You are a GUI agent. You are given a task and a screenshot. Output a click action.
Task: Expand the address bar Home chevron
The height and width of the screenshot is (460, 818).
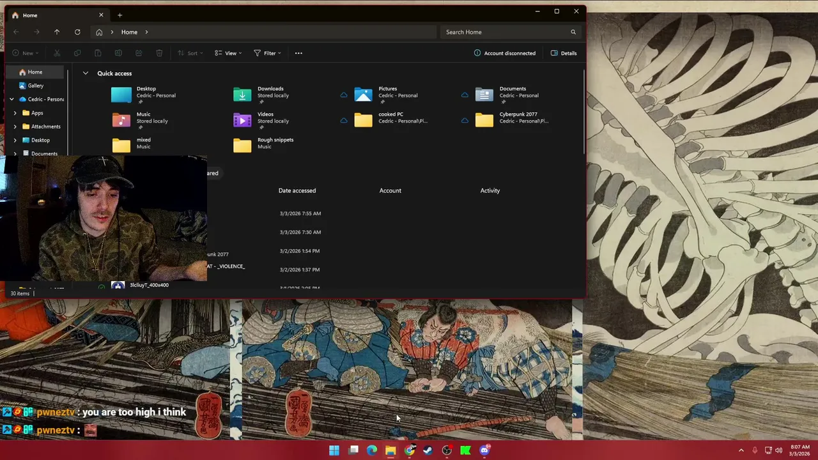146,32
